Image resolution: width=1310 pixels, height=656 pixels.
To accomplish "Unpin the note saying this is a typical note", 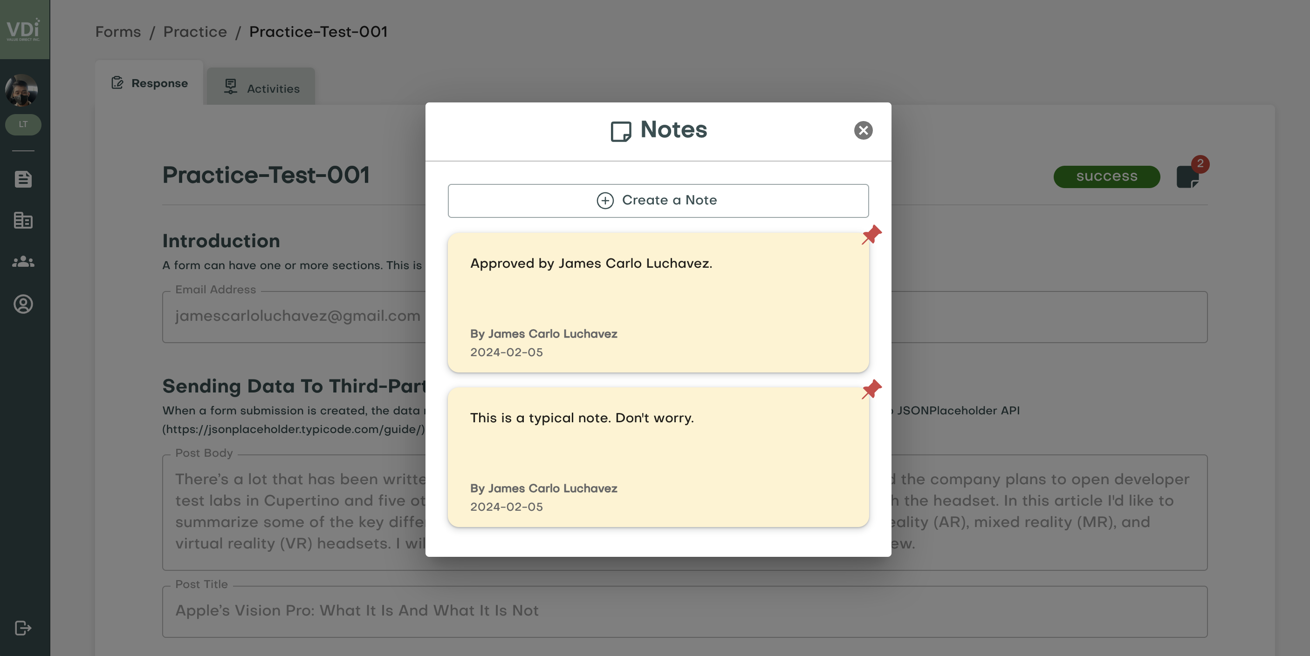I will [x=871, y=390].
